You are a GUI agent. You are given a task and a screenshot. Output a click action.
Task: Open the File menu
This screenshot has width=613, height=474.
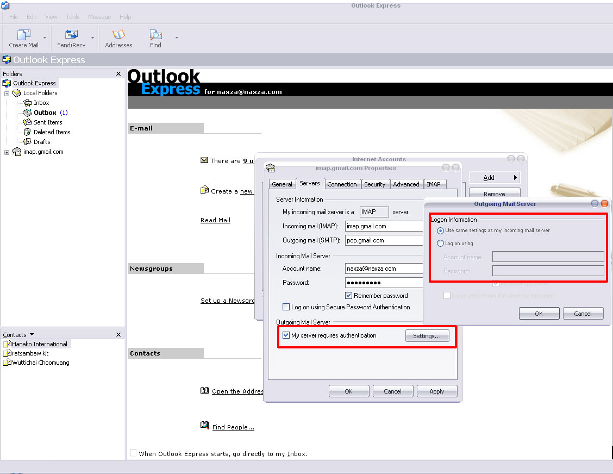pos(14,17)
